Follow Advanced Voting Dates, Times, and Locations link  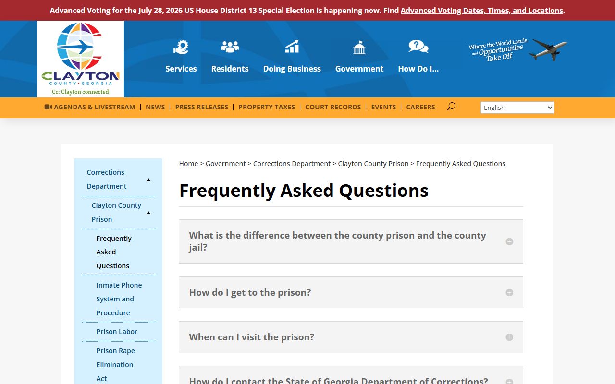click(x=481, y=10)
